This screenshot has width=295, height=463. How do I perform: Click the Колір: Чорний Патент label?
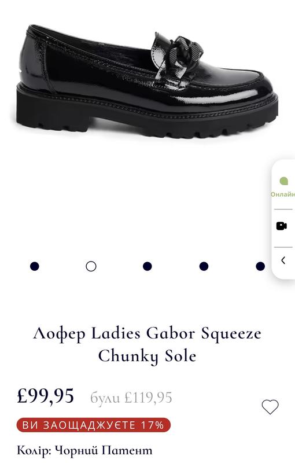[84, 451]
